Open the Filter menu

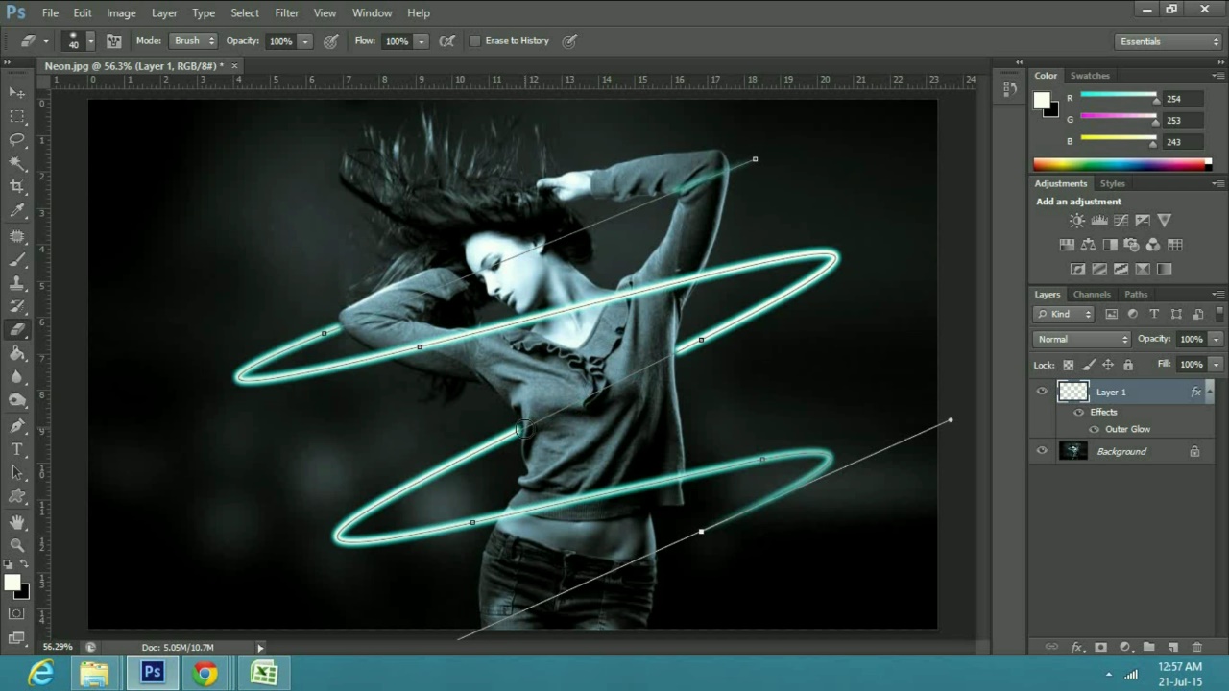pos(286,12)
